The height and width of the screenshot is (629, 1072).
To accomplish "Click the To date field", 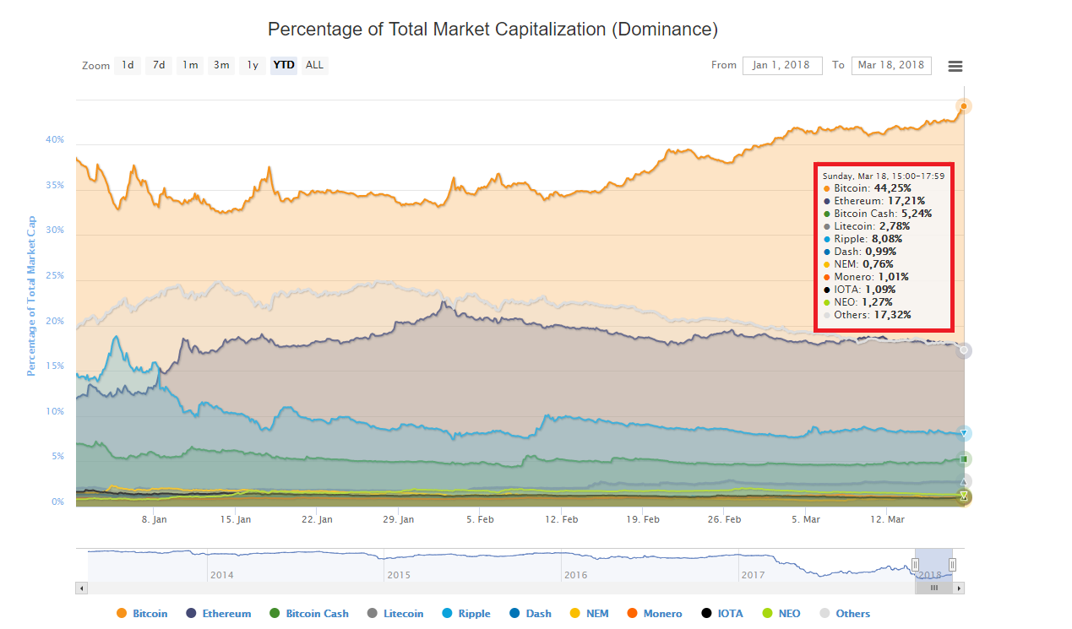I will (891, 66).
